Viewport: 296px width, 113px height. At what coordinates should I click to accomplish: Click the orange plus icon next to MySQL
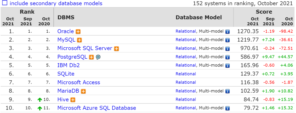(x=79, y=40)
